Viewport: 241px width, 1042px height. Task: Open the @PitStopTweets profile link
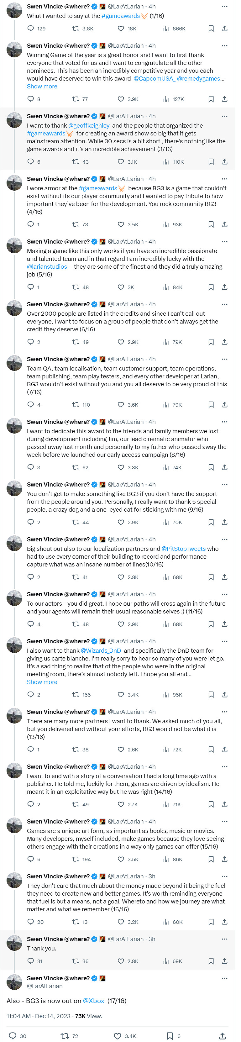(x=184, y=549)
